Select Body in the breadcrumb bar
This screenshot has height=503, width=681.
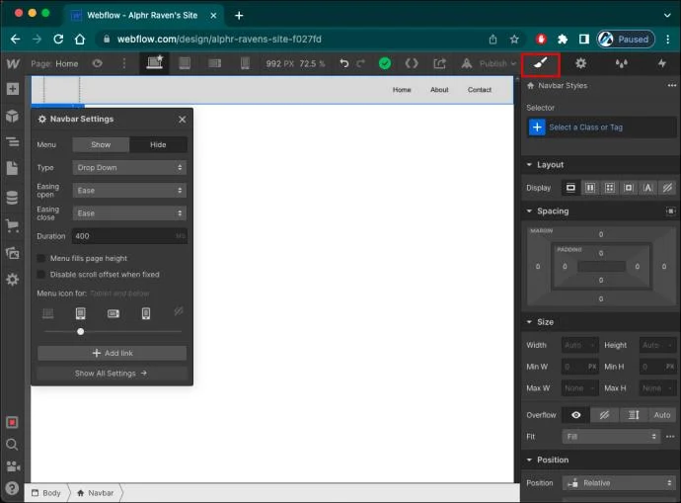pos(46,493)
